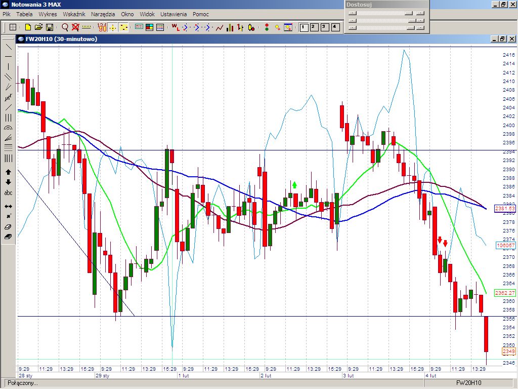Toggle workspace layout number 3
This screenshot has width=518, height=389.
click(324, 27)
